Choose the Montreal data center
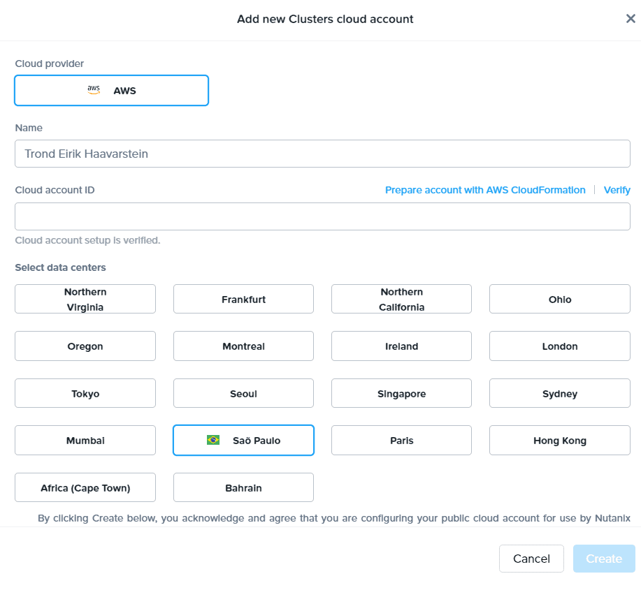Viewport: 641px width, 590px height. click(x=243, y=346)
